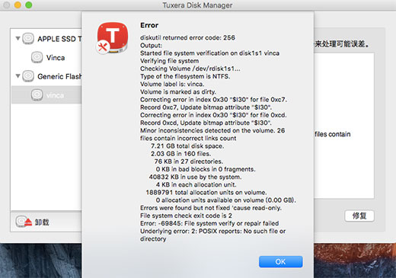Screen dimensions: 396x278
Task: Click the 卸载 unmount label
Action: (42, 222)
